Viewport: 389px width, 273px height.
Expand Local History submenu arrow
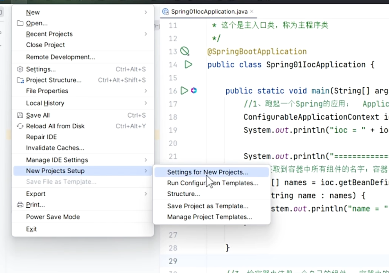[x=146, y=103]
